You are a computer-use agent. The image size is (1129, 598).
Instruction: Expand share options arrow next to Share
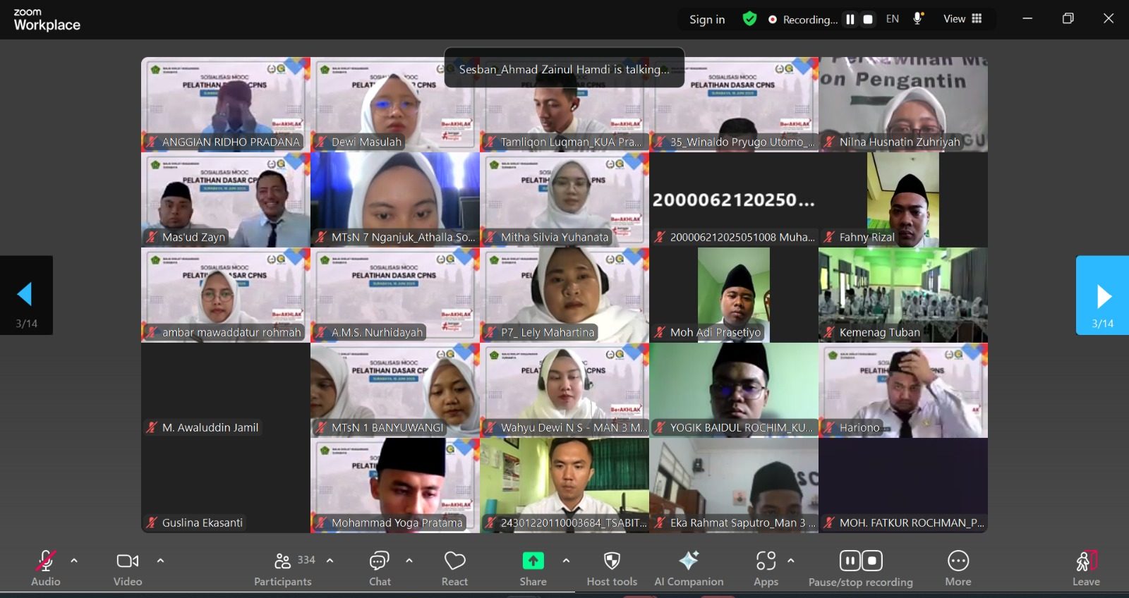(566, 561)
